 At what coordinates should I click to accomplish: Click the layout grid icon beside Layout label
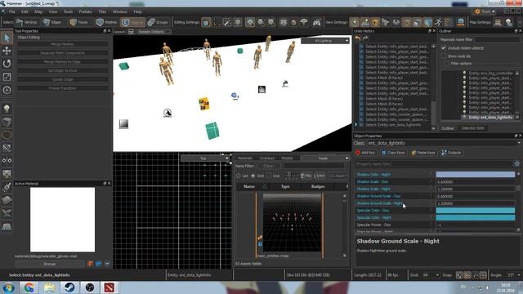[x=131, y=32]
